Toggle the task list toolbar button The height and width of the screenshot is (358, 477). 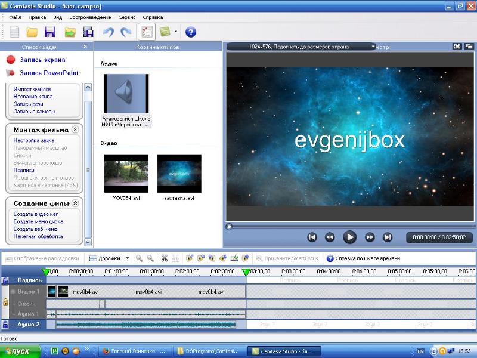coord(147,32)
